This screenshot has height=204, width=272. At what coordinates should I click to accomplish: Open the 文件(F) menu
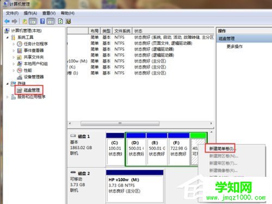click(12, 13)
